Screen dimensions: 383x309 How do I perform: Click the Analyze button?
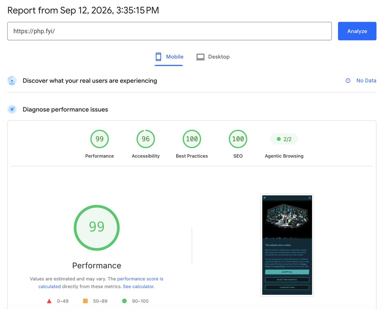tap(357, 31)
